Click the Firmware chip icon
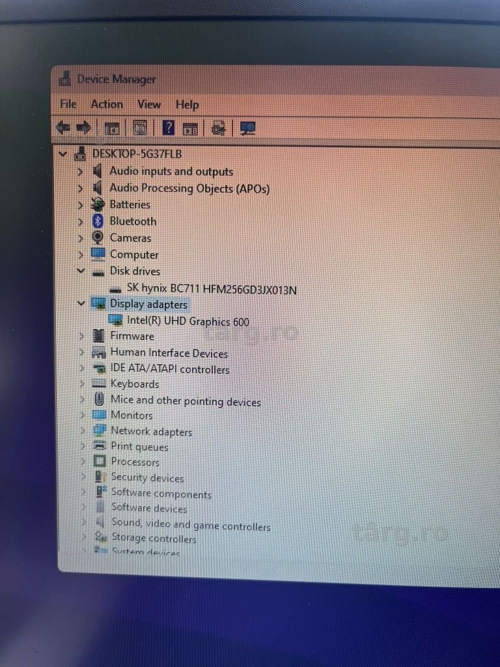 (99, 335)
